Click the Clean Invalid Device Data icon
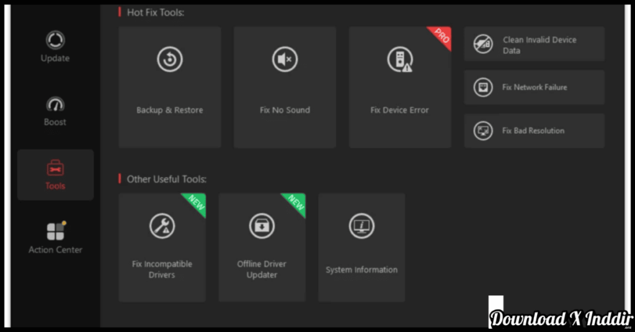Viewport: 635px width, 332px height. (x=483, y=45)
